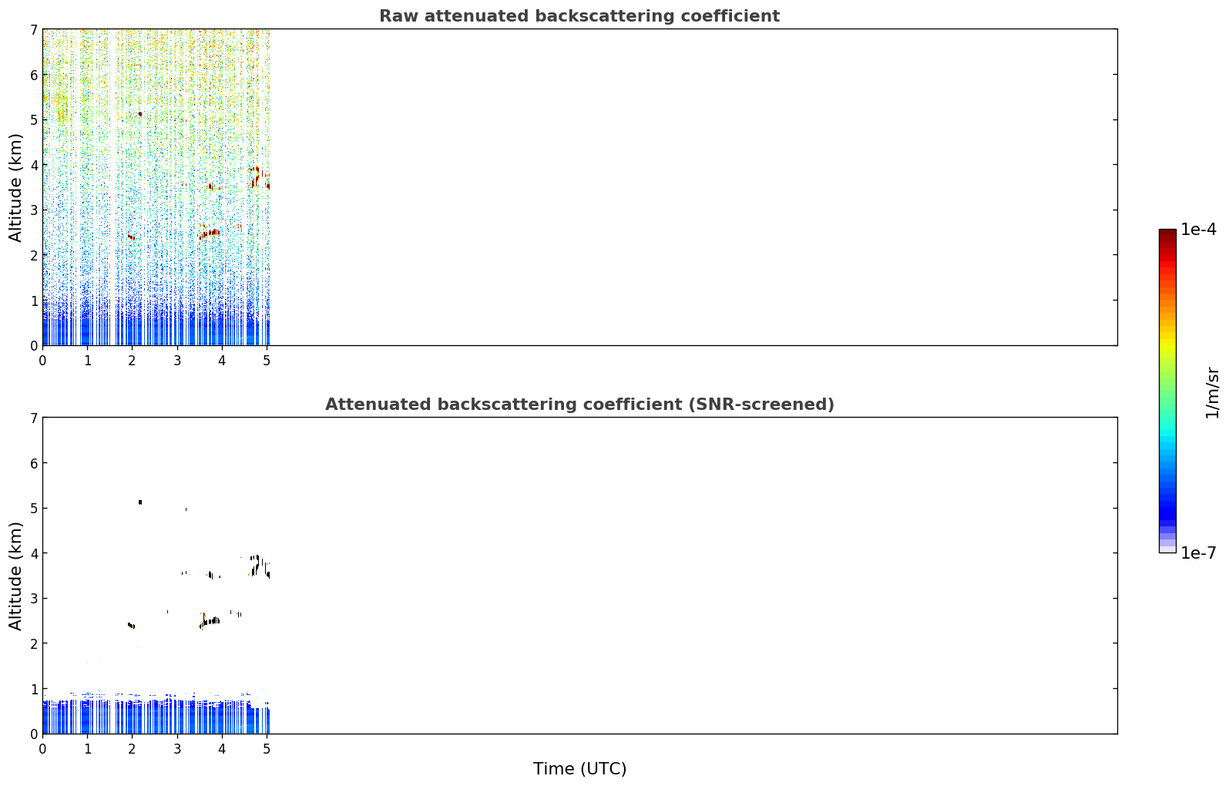Click the x-axis tick '5' in top plot
1229x786 pixels.
coord(267,360)
